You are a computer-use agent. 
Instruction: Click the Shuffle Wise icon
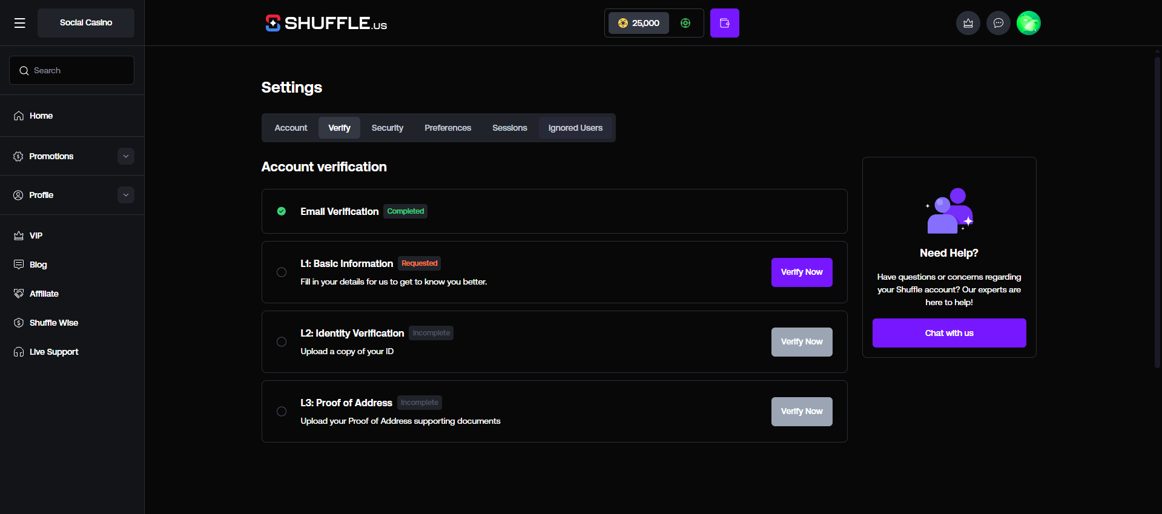pyautogui.click(x=19, y=323)
